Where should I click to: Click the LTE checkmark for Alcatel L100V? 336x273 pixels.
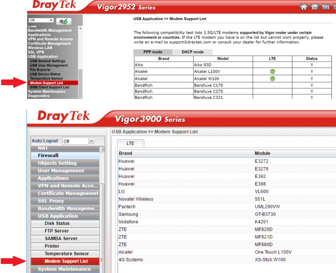(x=272, y=71)
